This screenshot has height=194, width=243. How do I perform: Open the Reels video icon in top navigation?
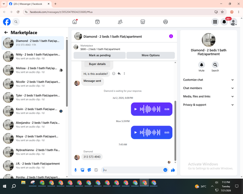coord(97,22)
